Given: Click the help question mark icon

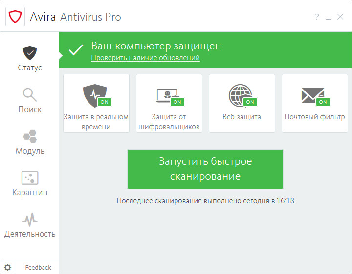Looking at the screenshot, I should 317,17.
